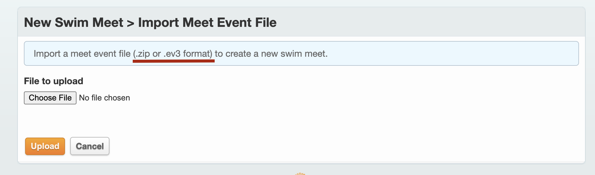Click the word 'Meet' after 'New Swim'
Screen dimensions: 595x175
click(108, 23)
